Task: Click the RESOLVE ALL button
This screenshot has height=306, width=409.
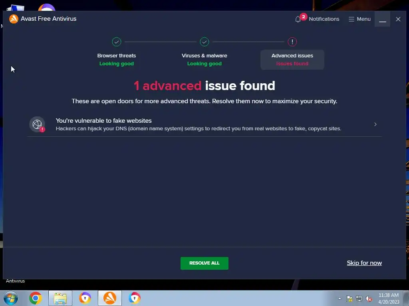Action: (204, 263)
